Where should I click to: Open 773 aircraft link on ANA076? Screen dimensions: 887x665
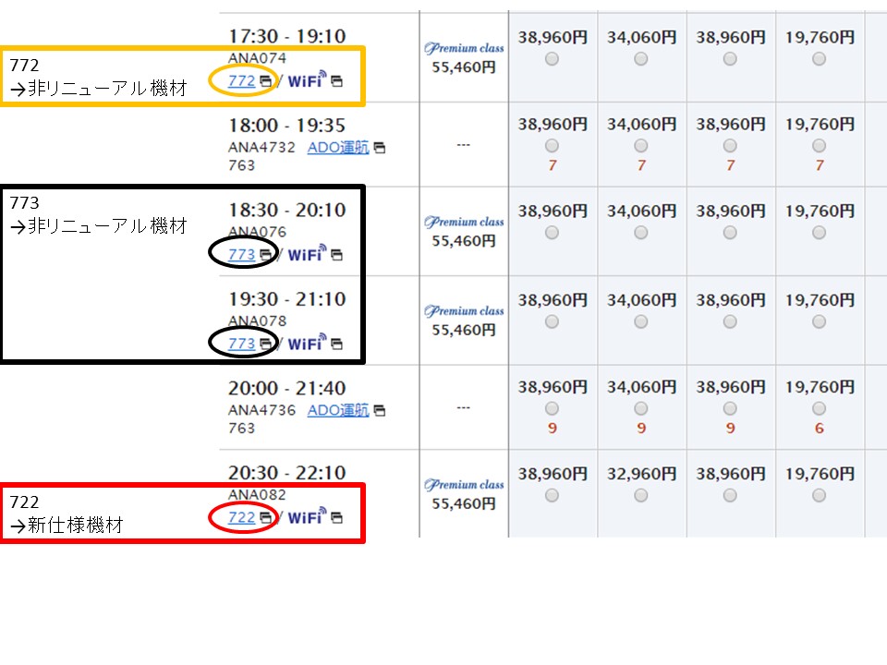pos(241,255)
